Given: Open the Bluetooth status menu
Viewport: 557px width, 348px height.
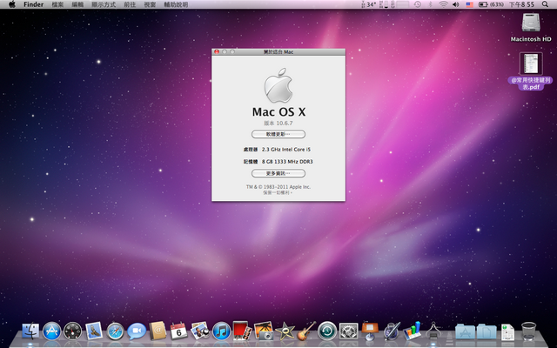Looking at the screenshot, I should tap(430, 4).
